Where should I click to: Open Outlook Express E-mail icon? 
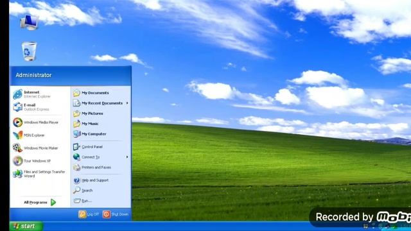point(18,107)
